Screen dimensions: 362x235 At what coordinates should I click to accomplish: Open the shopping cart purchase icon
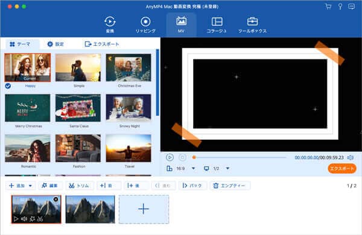pyautogui.click(x=328, y=6)
